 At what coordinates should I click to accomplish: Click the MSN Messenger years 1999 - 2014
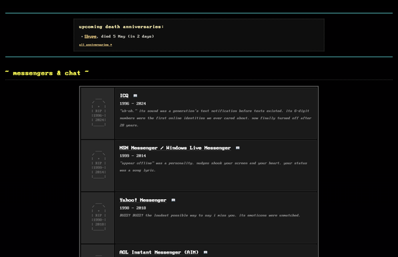[x=133, y=156]
